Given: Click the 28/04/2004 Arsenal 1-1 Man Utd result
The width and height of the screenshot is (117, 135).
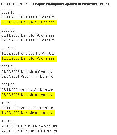Looking at the screenshot, I should point(27,77).
